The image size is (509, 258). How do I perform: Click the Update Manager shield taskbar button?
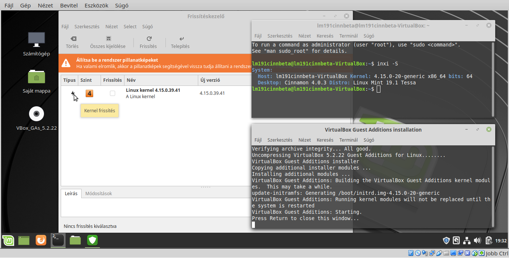[92, 241]
